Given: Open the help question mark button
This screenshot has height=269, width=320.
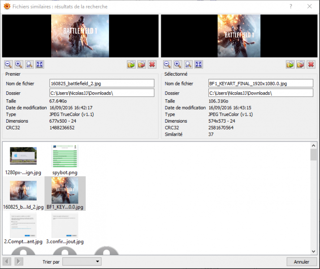Looking at the screenshot, I should tap(291, 6).
